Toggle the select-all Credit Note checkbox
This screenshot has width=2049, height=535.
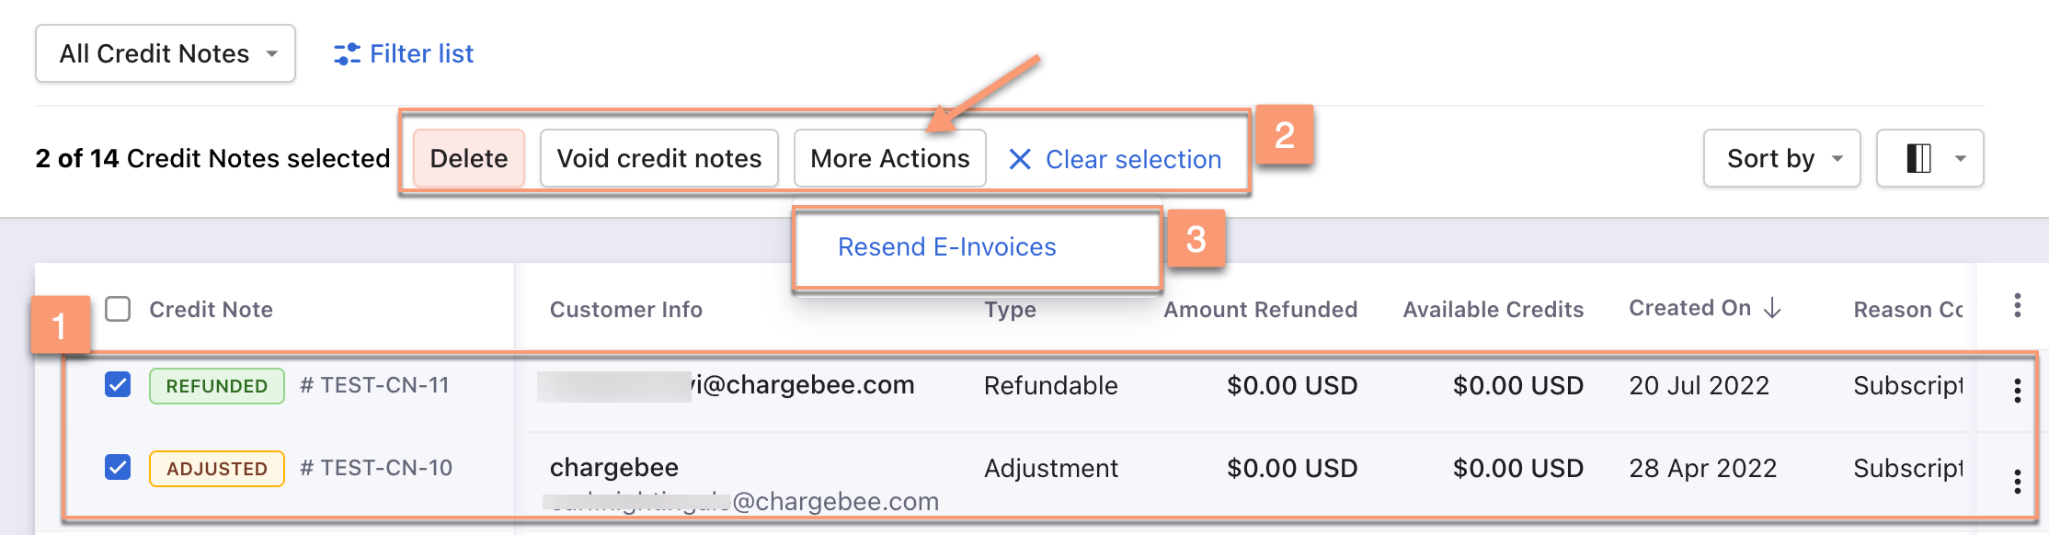(x=118, y=309)
